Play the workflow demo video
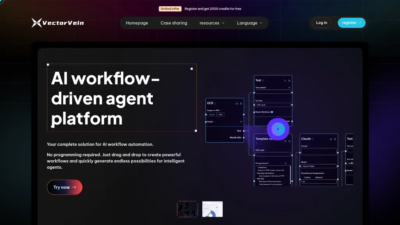 pos(278,129)
